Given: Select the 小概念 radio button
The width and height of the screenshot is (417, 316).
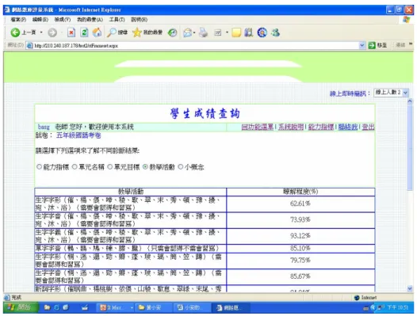Looking at the screenshot, I should (181, 167).
